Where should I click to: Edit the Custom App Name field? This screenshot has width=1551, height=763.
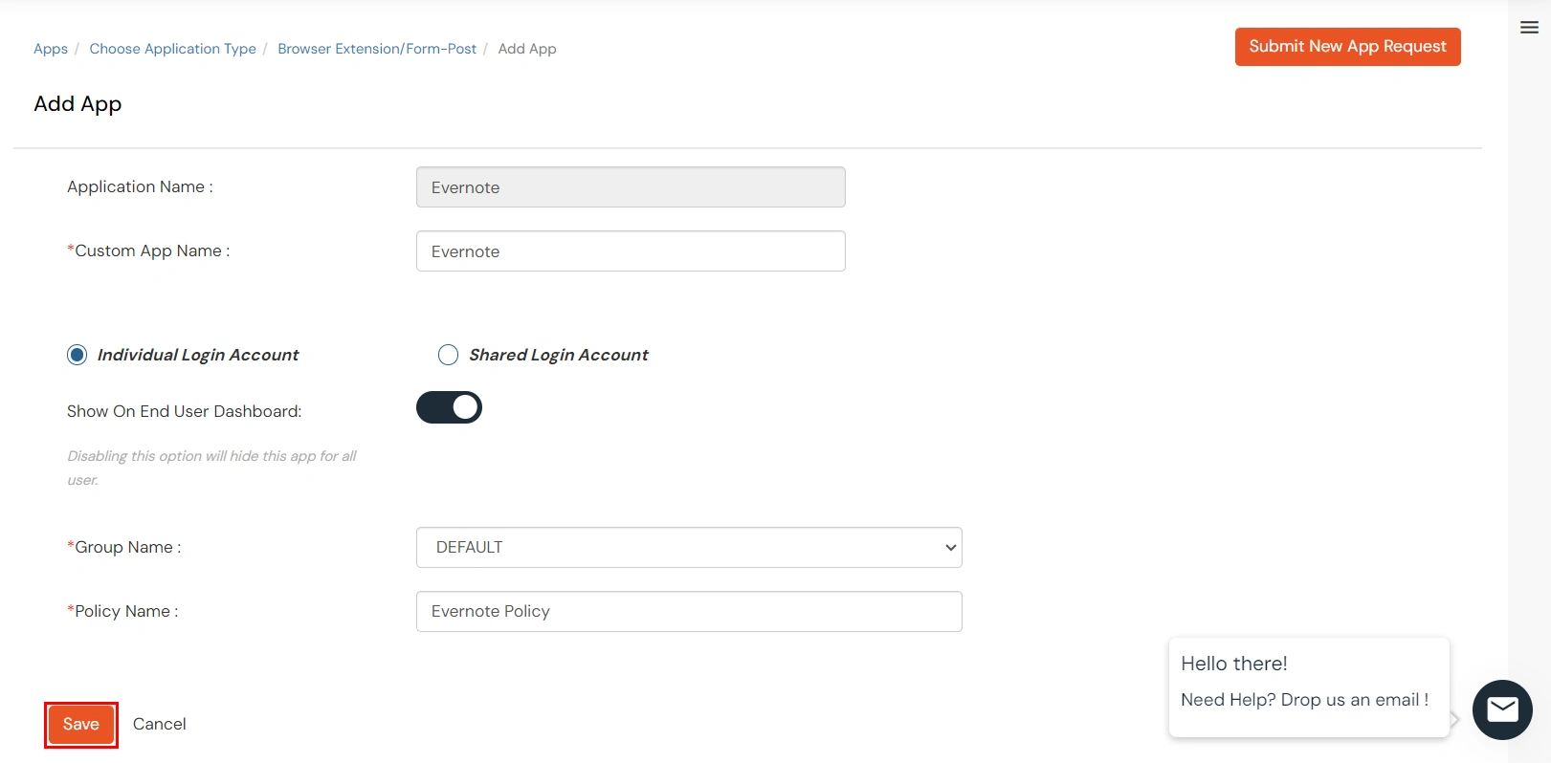tap(630, 251)
